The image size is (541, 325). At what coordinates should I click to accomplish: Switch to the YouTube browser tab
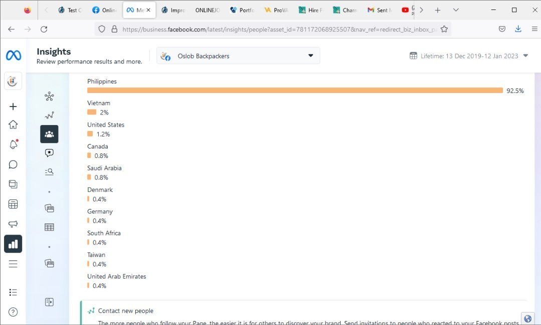tap(407, 10)
